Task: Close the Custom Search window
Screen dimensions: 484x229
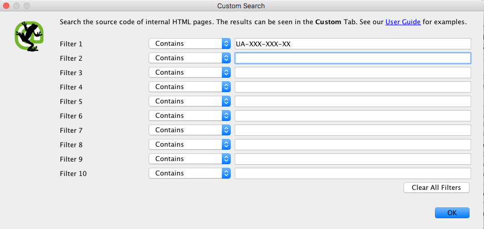Action: [7, 6]
